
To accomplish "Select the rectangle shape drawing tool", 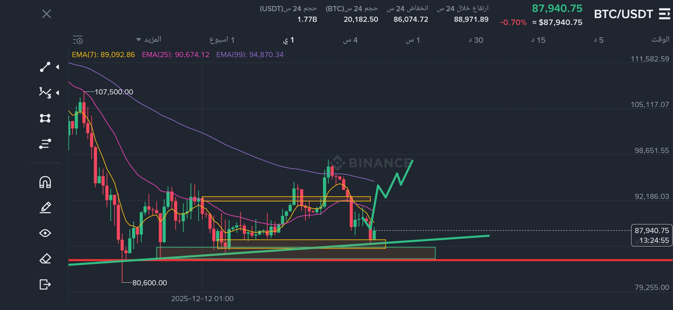I will tap(45, 118).
